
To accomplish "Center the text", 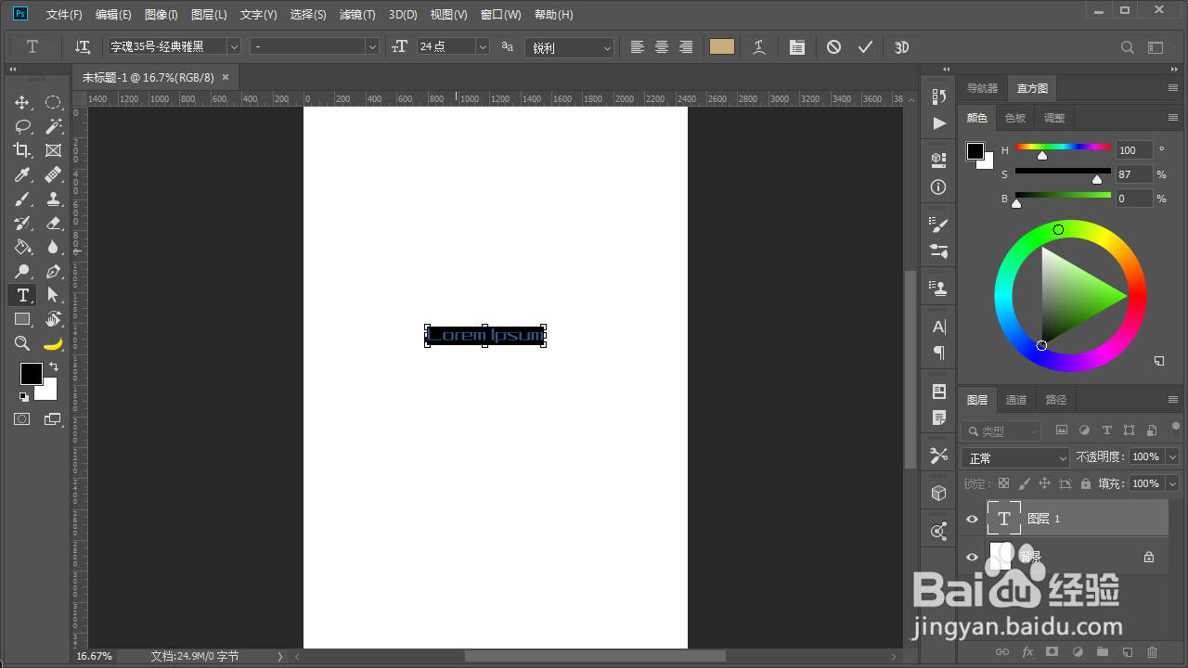I will (662, 46).
